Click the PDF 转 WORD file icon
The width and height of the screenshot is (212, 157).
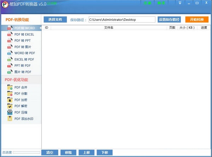point(10,28)
